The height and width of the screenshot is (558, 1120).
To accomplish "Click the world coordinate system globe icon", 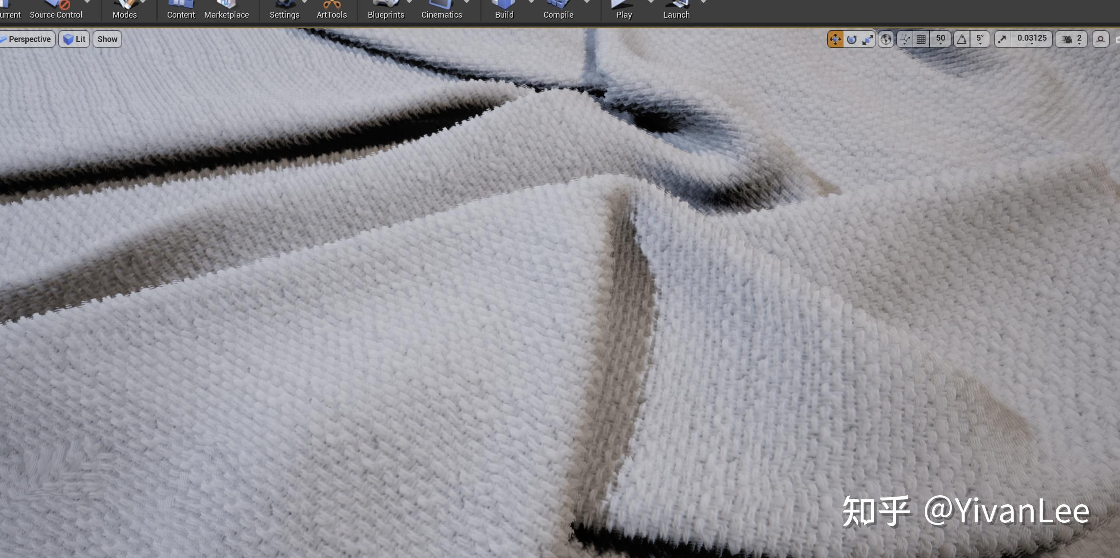I will 886,39.
